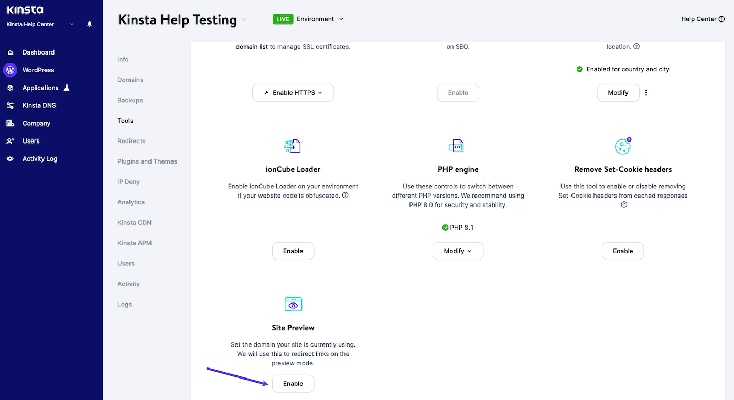This screenshot has height=400, width=734.
Task: Click the Site Preview eye icon
Action: pos(293,304)
